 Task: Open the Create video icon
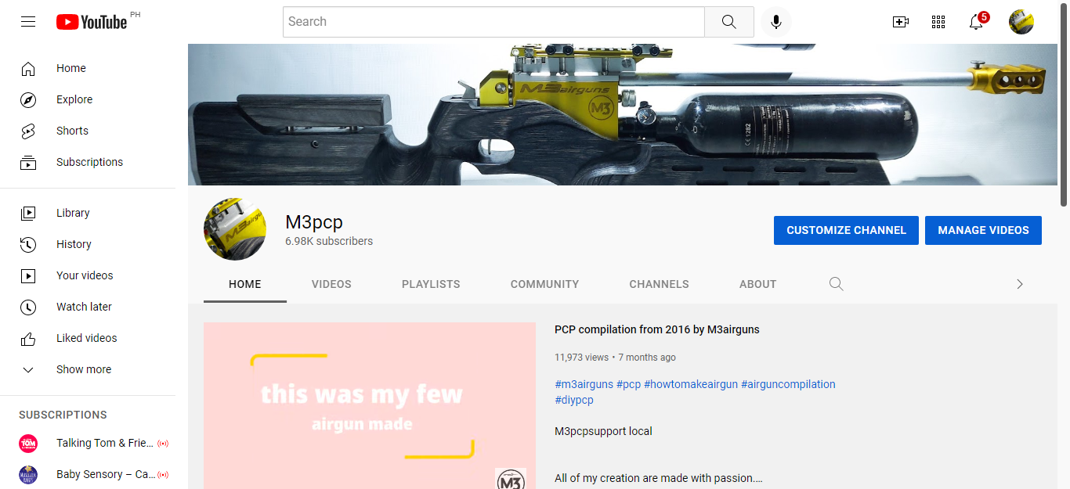click(x=900, y=21)
